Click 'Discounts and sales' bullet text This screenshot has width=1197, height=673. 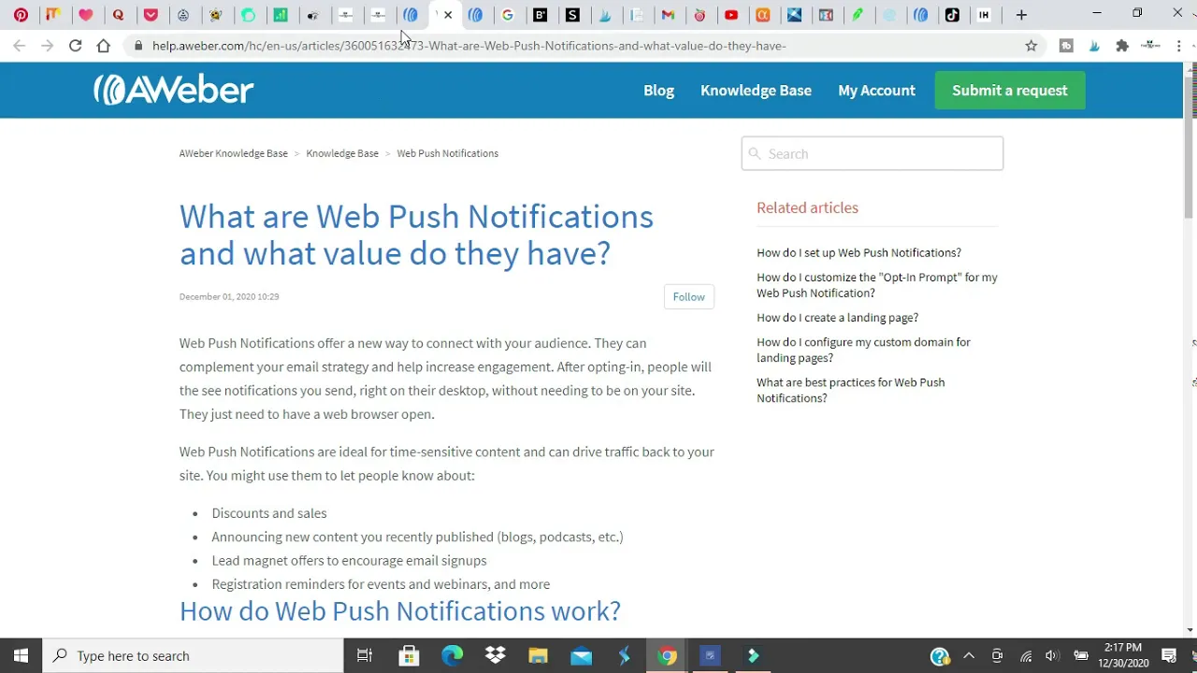coord(269,513)
